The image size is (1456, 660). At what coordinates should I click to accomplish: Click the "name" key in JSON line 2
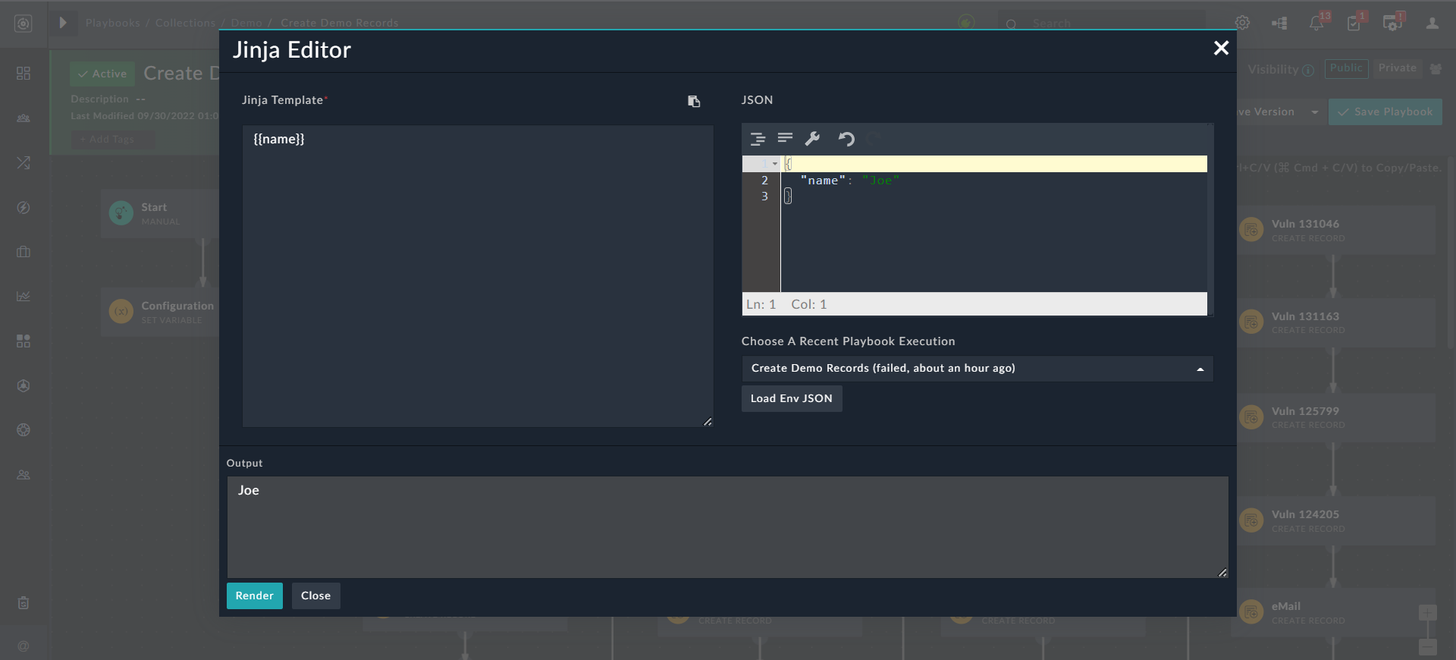pyautogui.click(x=823, y=181)
